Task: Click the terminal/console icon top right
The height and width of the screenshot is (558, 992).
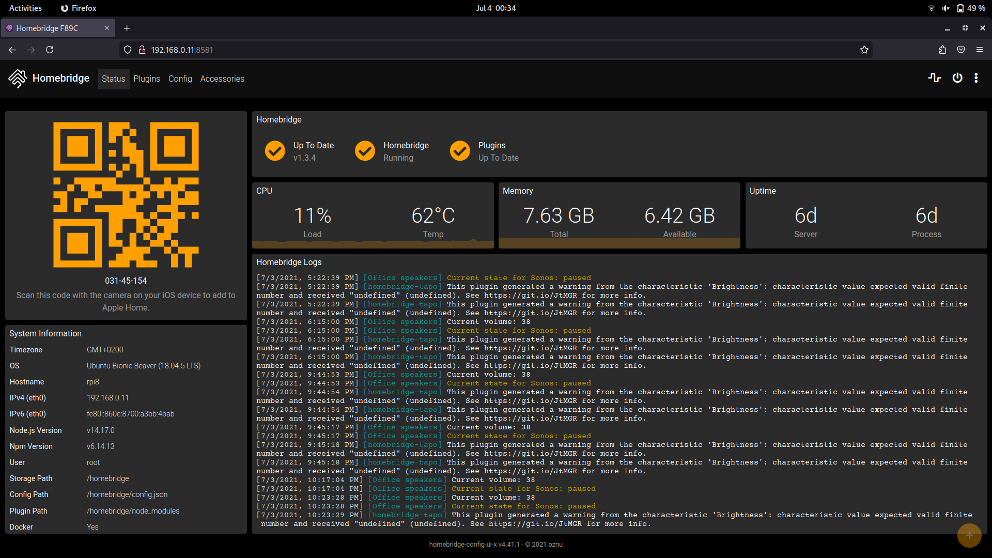Action: tap(935, 79)
